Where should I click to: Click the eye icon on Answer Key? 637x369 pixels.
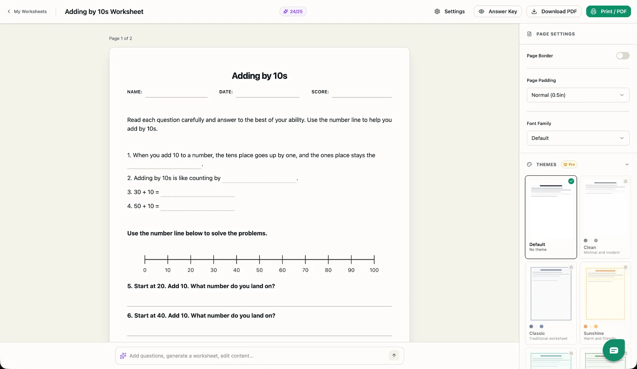481,12
